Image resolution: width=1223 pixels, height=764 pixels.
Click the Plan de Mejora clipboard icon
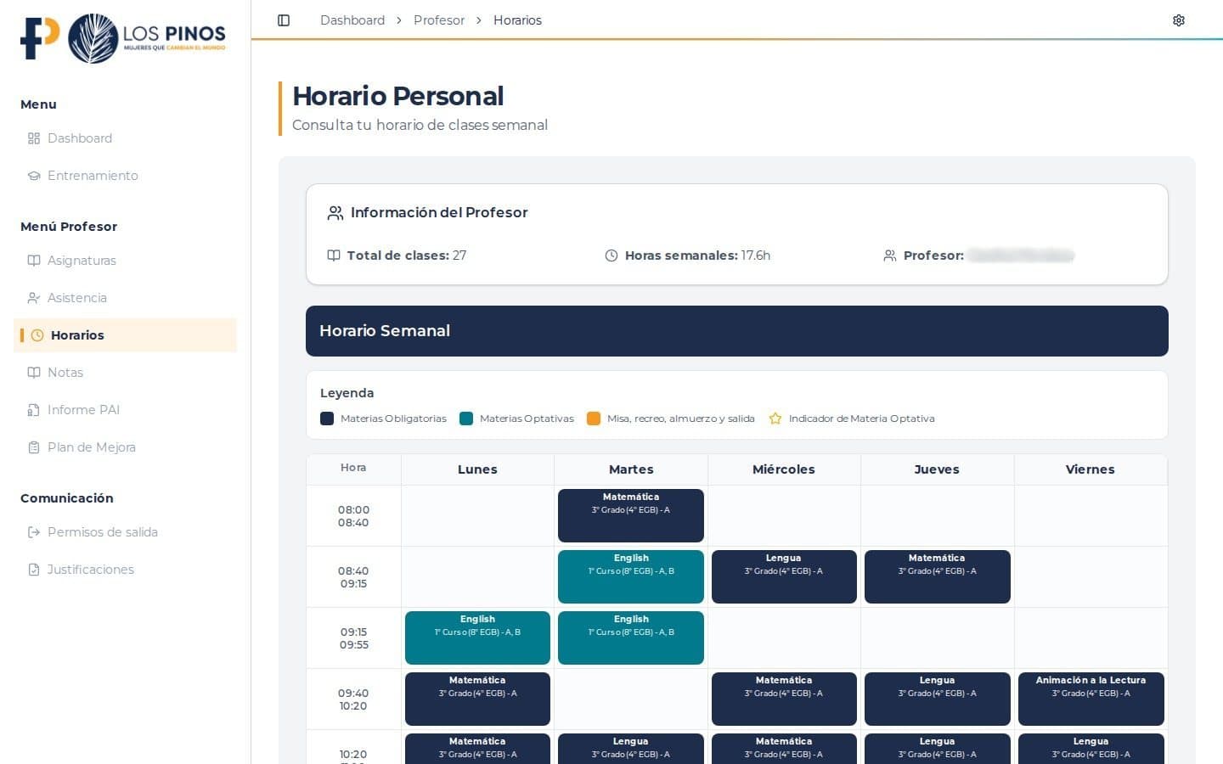(34, 447)
